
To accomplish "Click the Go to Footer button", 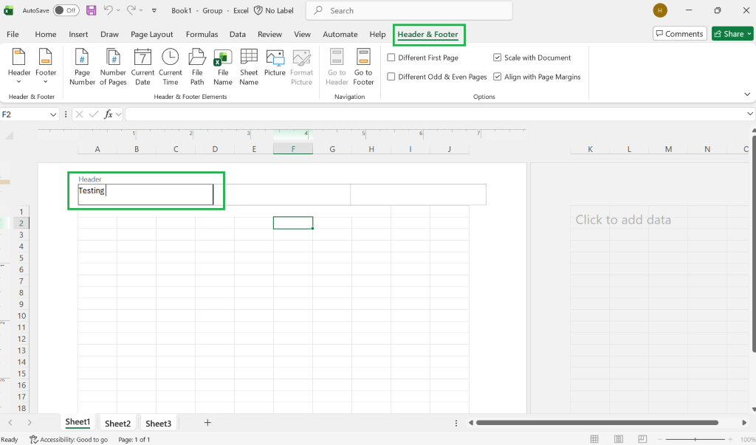I will pos(363,67).
